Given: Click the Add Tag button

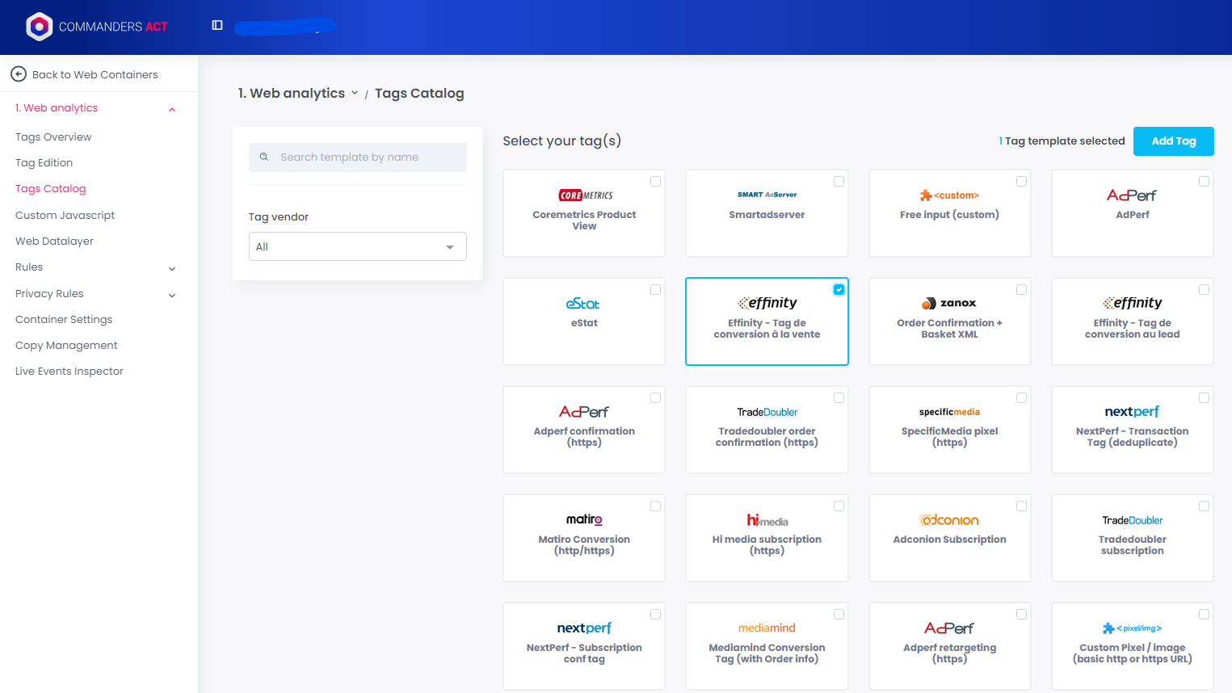Looking at the screenshot, I should pyautogui.click(x=1173, y=141).
